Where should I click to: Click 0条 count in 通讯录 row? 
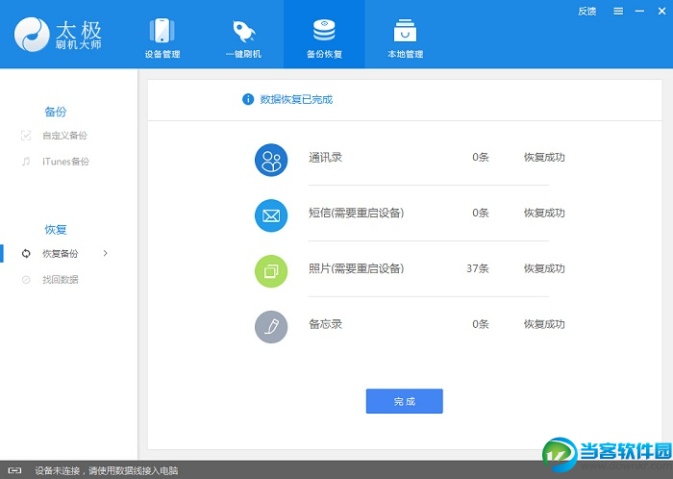tap(481, 158)
